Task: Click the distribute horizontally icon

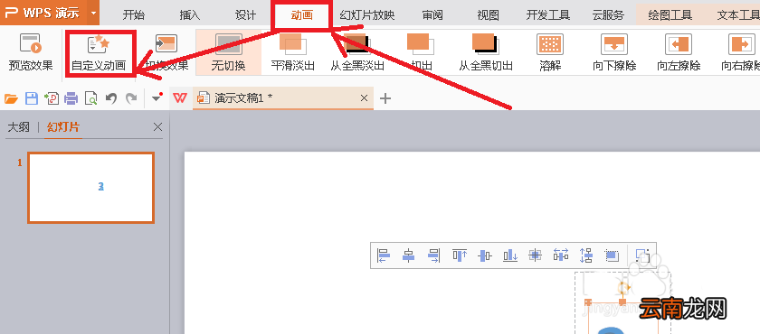Action: coord(561,255)
